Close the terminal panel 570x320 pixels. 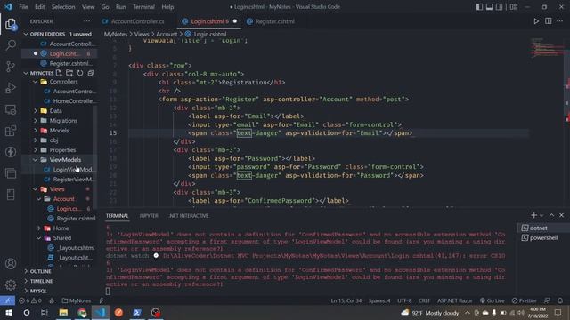pos(562,215)
